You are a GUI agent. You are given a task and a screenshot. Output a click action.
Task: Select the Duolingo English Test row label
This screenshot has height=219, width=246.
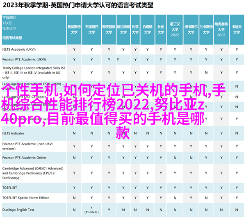click(x=18, y=210)
